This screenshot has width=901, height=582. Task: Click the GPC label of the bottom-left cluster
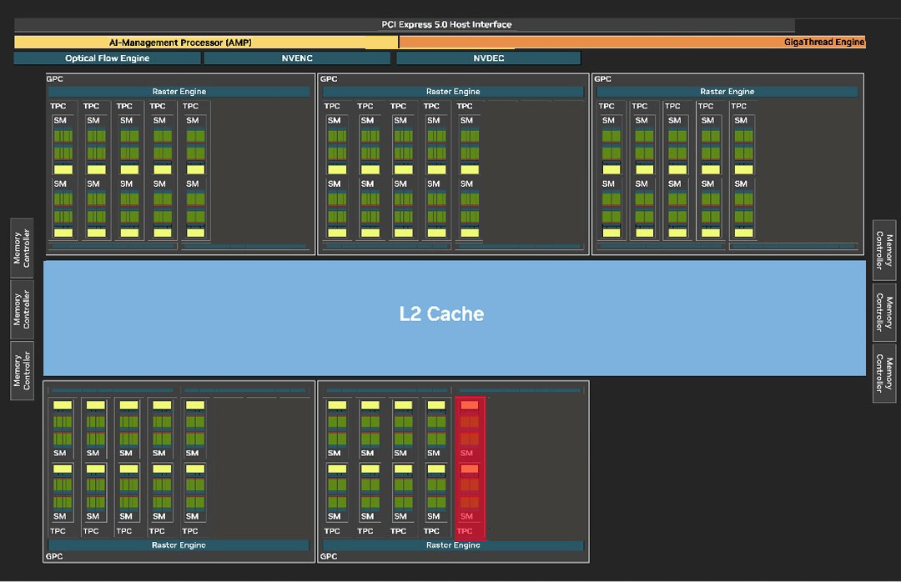click(x=54, y=556)
